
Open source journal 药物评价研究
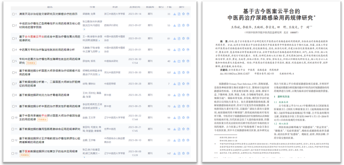[x=111, y=25]
